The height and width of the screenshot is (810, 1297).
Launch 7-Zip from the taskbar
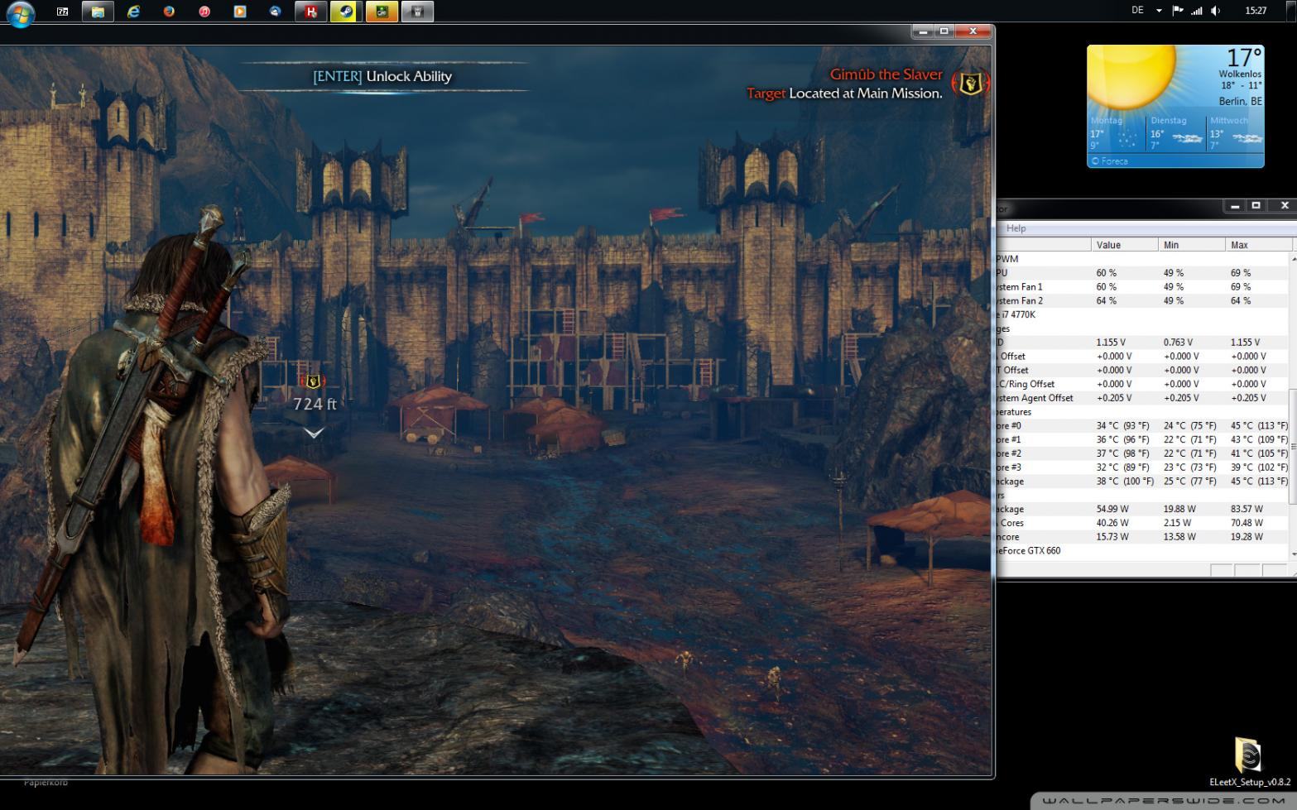pyautogui.click(x=62, y=12)
